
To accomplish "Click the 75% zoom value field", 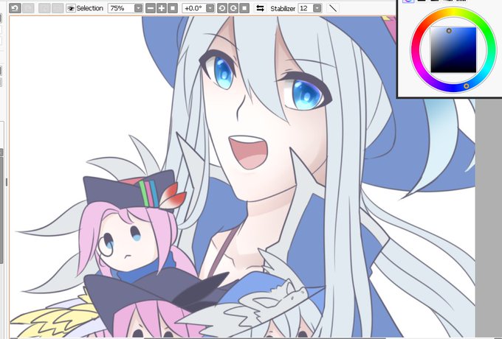I will (121, 8).
